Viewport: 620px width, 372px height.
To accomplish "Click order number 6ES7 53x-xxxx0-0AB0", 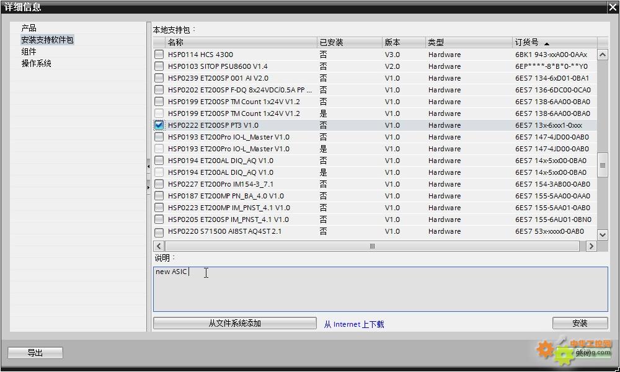I will [549, 232].
